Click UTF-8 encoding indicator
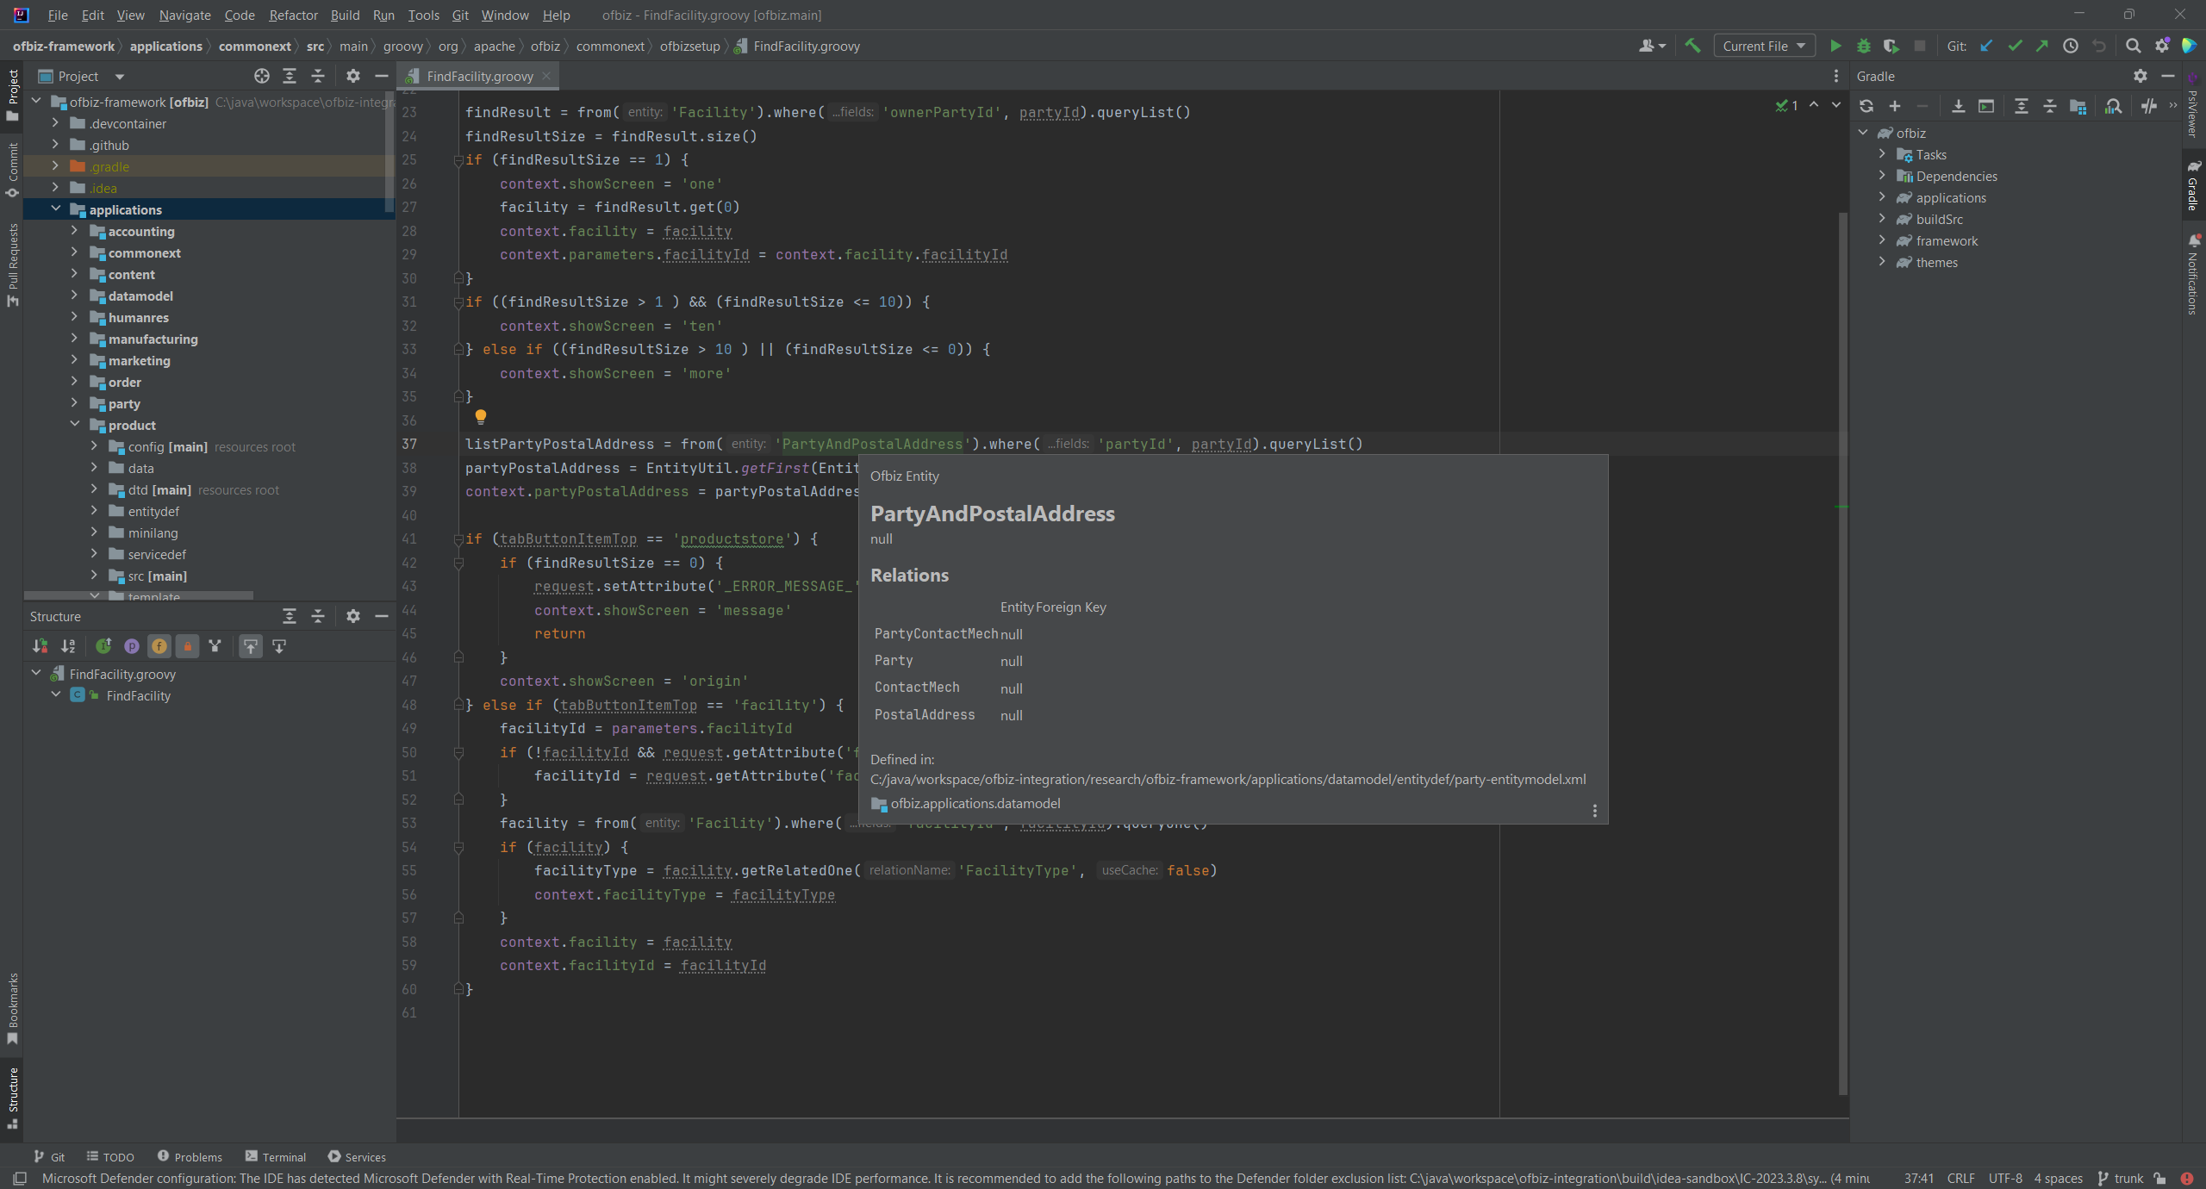Viewport: 2206px width, 1189px height. 2005,1179
